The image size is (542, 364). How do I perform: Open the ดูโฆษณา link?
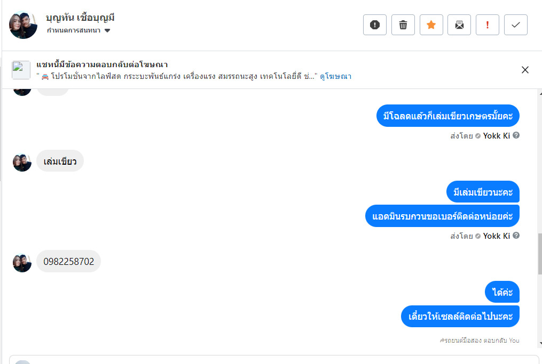pyautogui.click(x=335, y=76)
